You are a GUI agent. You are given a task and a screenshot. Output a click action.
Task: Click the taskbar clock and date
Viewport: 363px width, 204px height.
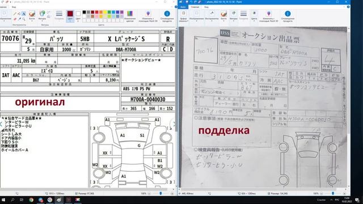[x=347, y=200]
